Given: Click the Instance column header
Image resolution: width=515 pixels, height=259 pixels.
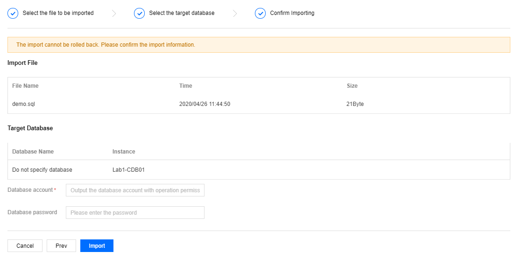Looking at the screenshot, I should [124, 152].
